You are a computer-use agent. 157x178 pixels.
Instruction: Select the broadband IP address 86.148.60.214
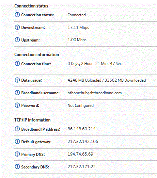(x=81, y=129)
